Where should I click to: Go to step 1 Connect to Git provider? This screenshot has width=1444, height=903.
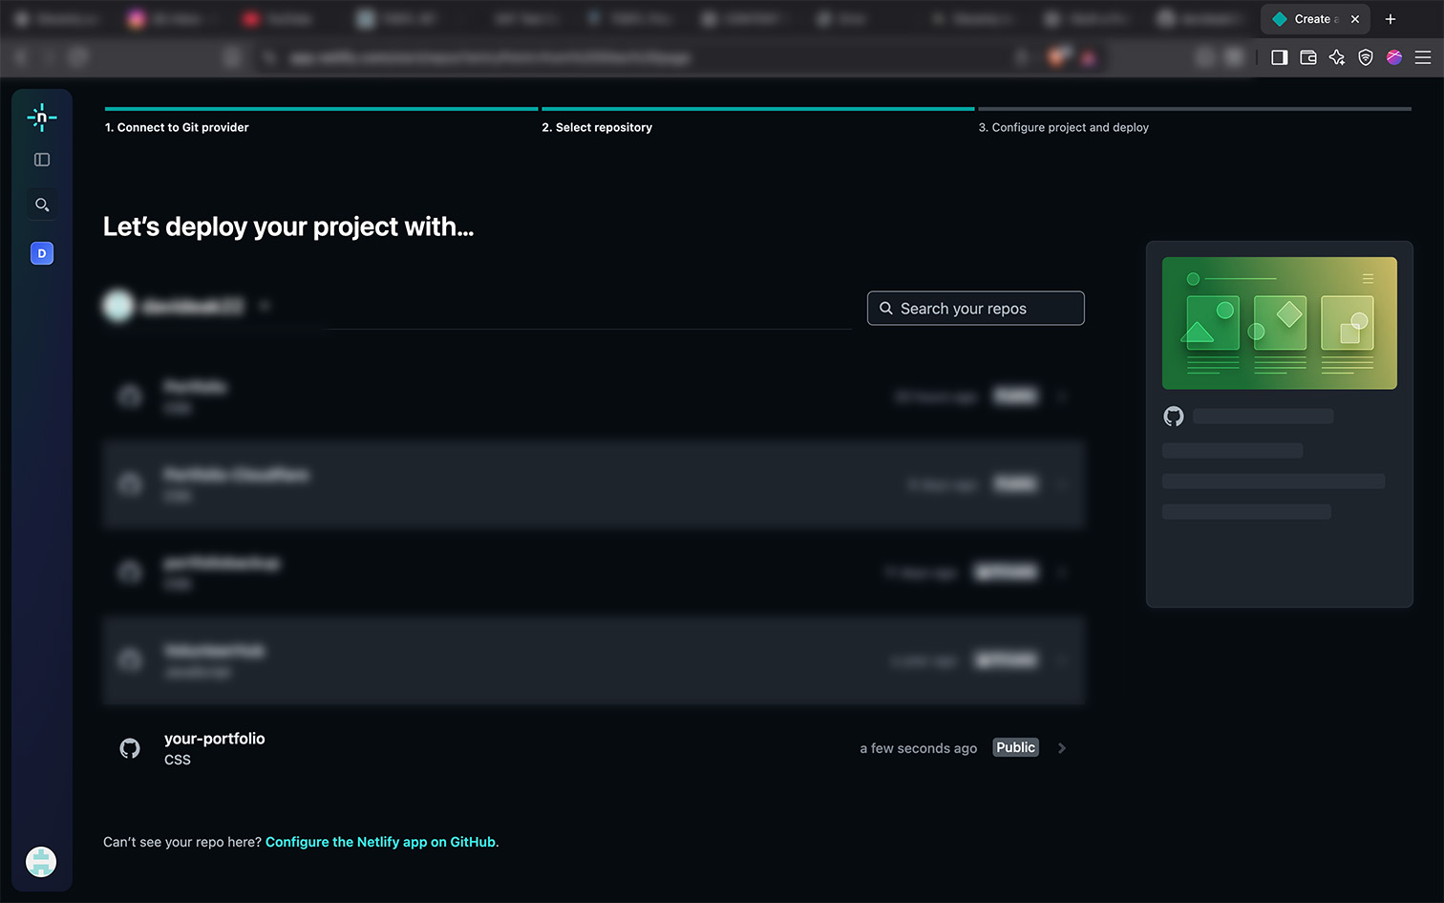177,127
